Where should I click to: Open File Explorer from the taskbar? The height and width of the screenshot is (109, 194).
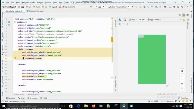tap(86, 106)
